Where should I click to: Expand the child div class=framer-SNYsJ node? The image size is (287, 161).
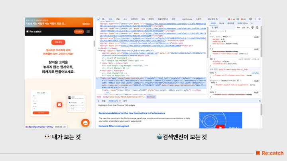[x=103, y=90]
